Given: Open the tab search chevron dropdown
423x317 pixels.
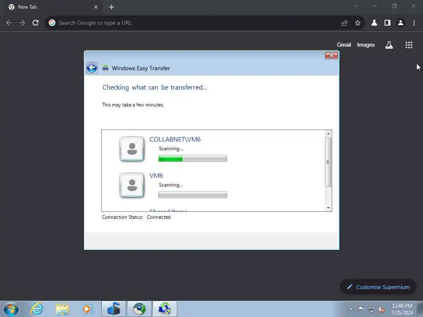Looking at the screenshot, I should [356, 6].
